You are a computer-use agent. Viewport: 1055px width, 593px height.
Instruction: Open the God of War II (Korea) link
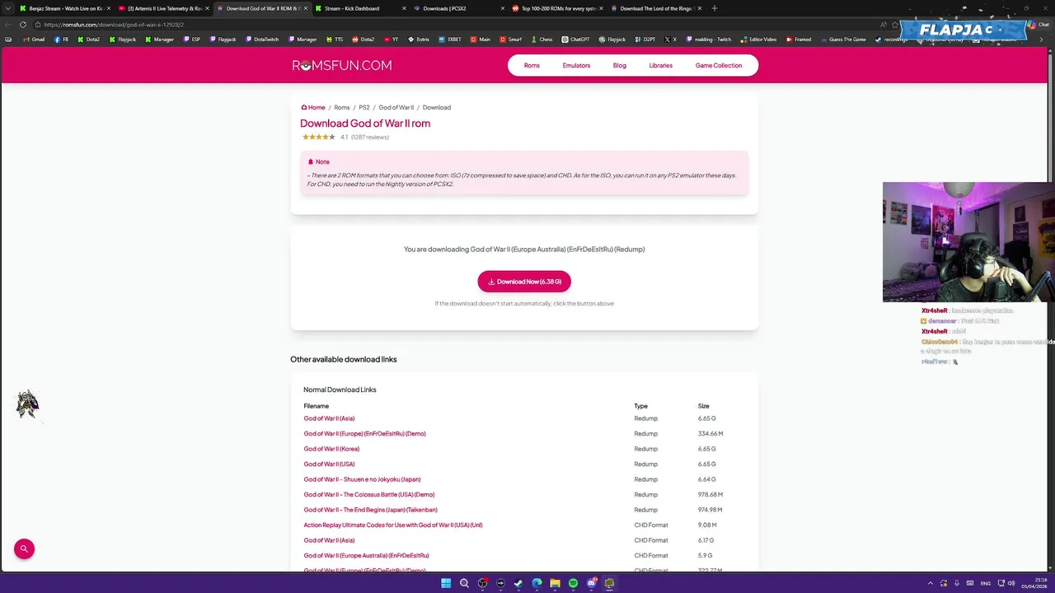point(331,449)
